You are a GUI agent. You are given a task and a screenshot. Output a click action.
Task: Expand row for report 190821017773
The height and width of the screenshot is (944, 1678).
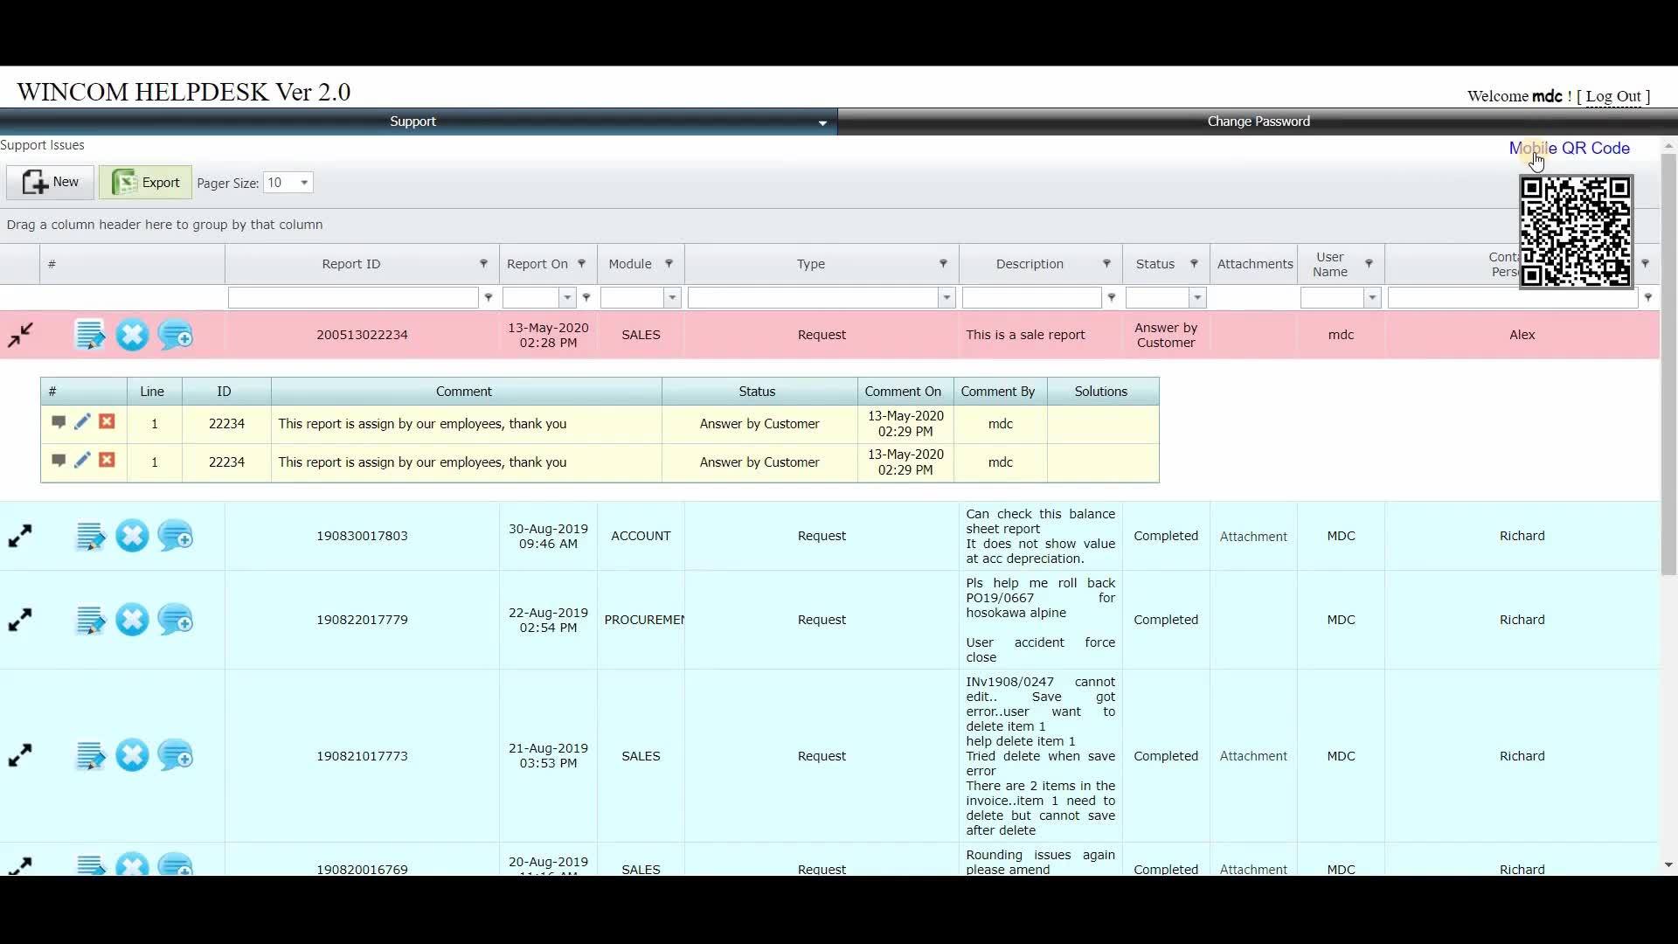(20, 755)
